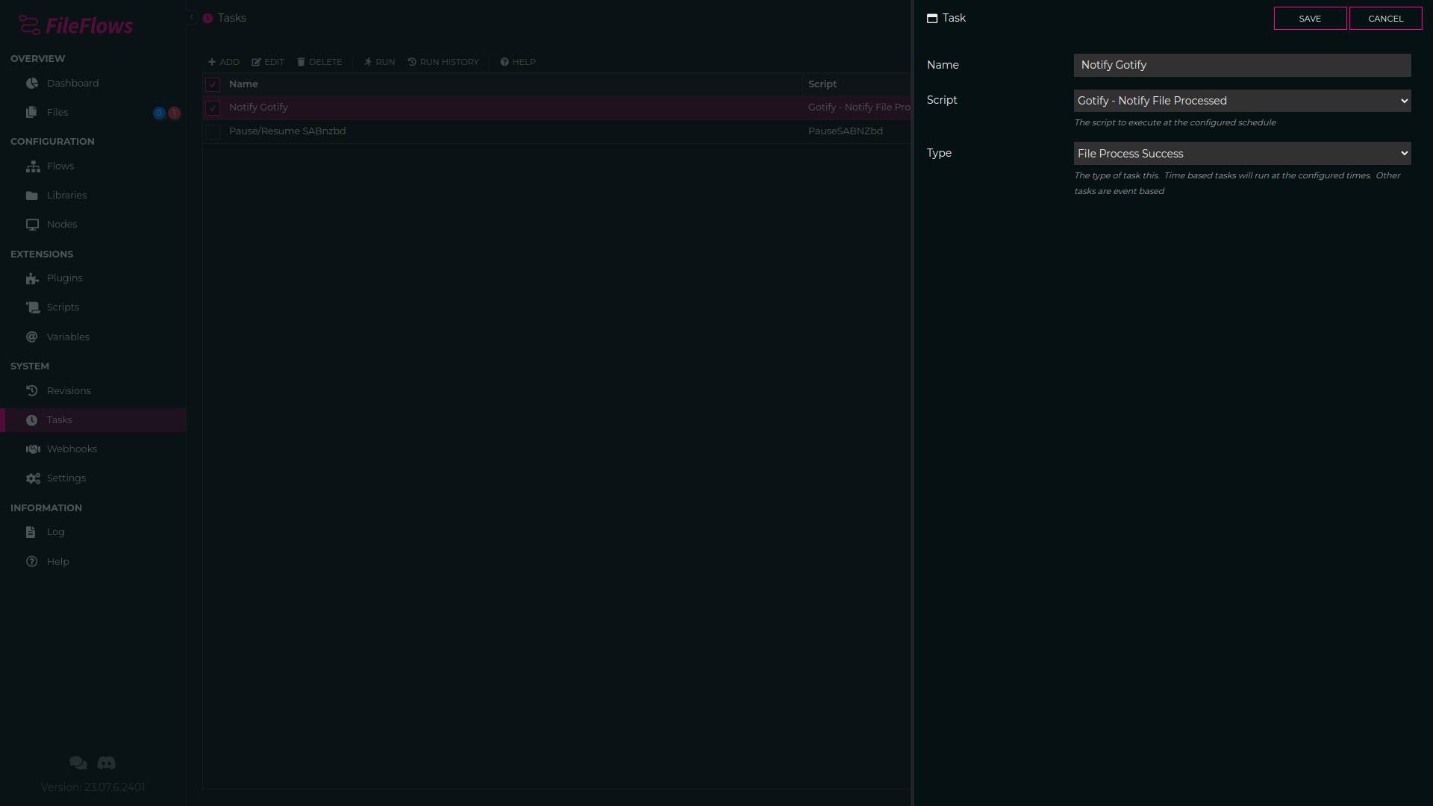Click the Tasks clock icon in sidebar
This screenshot has width=1433, height=806.
(x=31, y=420)
